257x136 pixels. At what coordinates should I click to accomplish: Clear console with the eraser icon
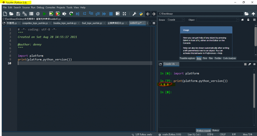coord(249,64)
